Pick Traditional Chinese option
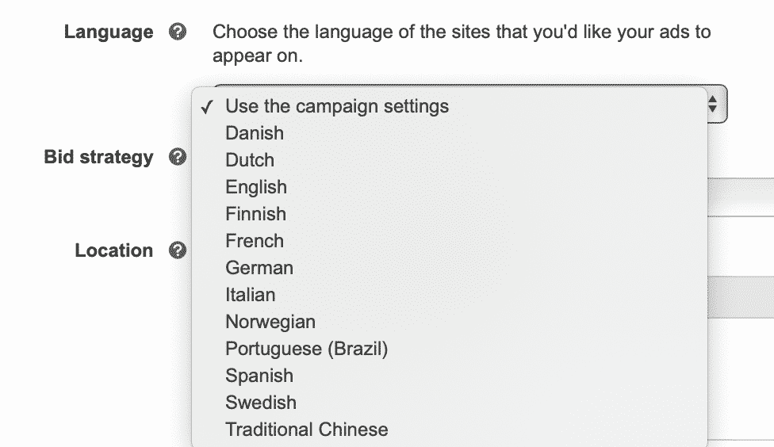The width and height of the screenshot is (774, 447). point(450,430)
